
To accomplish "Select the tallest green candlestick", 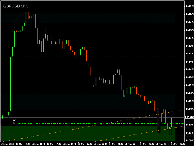I will pos(11,84).
